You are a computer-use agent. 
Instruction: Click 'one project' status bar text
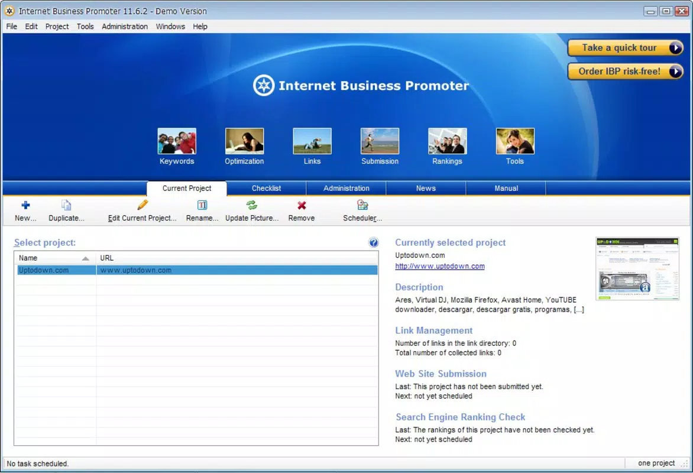coord(656,464)
